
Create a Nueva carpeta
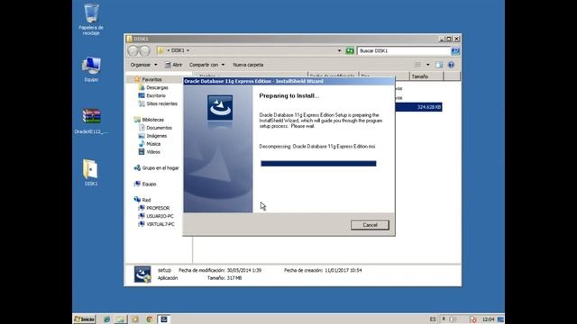(248, 65)
